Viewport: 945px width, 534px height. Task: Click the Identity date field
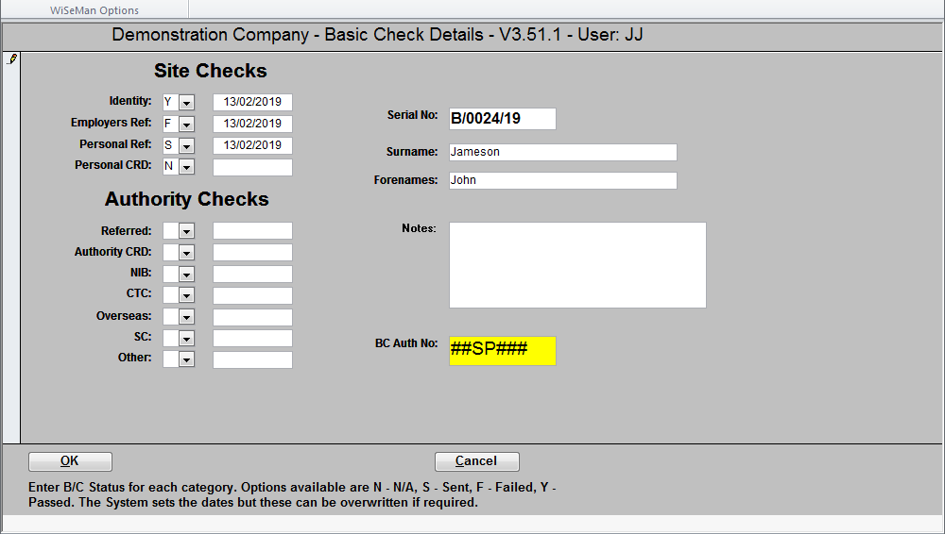pyautogui.click(x=252, y=102)
